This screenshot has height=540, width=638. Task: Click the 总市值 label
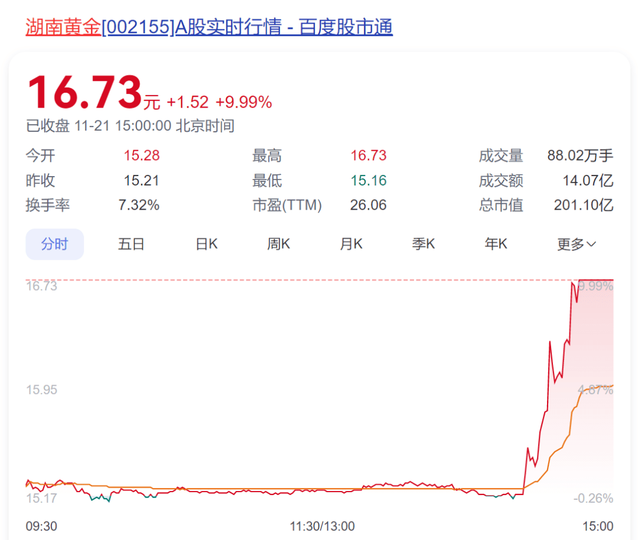501,204
